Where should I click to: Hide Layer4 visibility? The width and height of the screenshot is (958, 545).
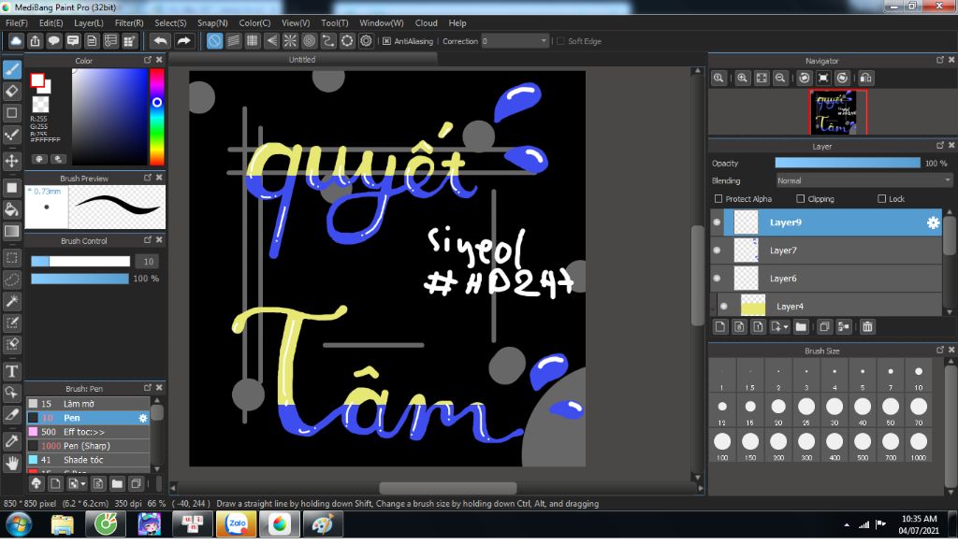click(x=724, y=306)
